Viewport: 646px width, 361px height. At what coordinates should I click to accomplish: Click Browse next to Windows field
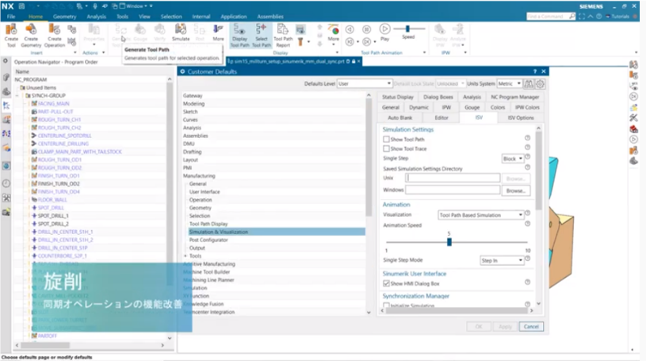515,190
